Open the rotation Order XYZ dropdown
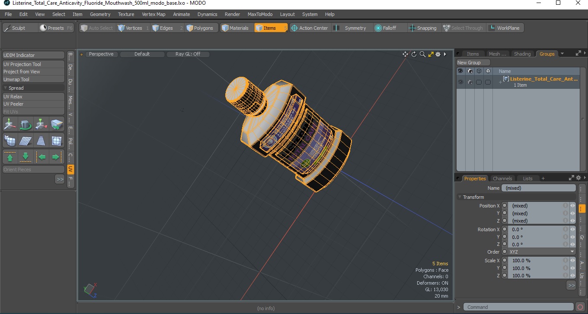 tap(542, 252)
